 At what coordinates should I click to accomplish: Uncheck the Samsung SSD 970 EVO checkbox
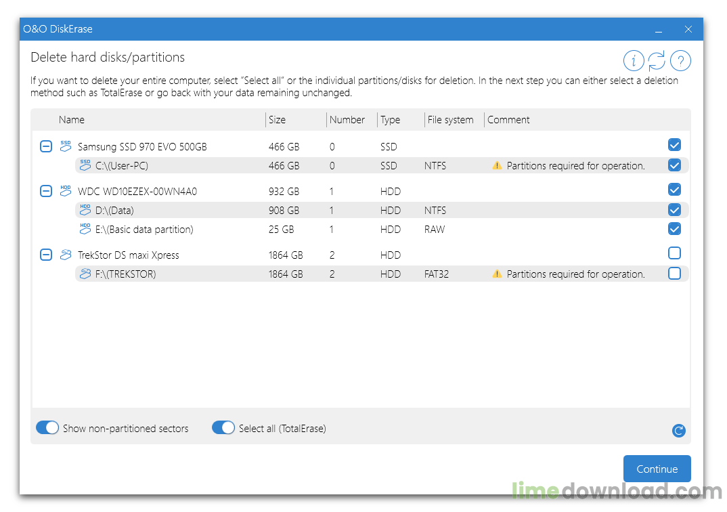675,145
